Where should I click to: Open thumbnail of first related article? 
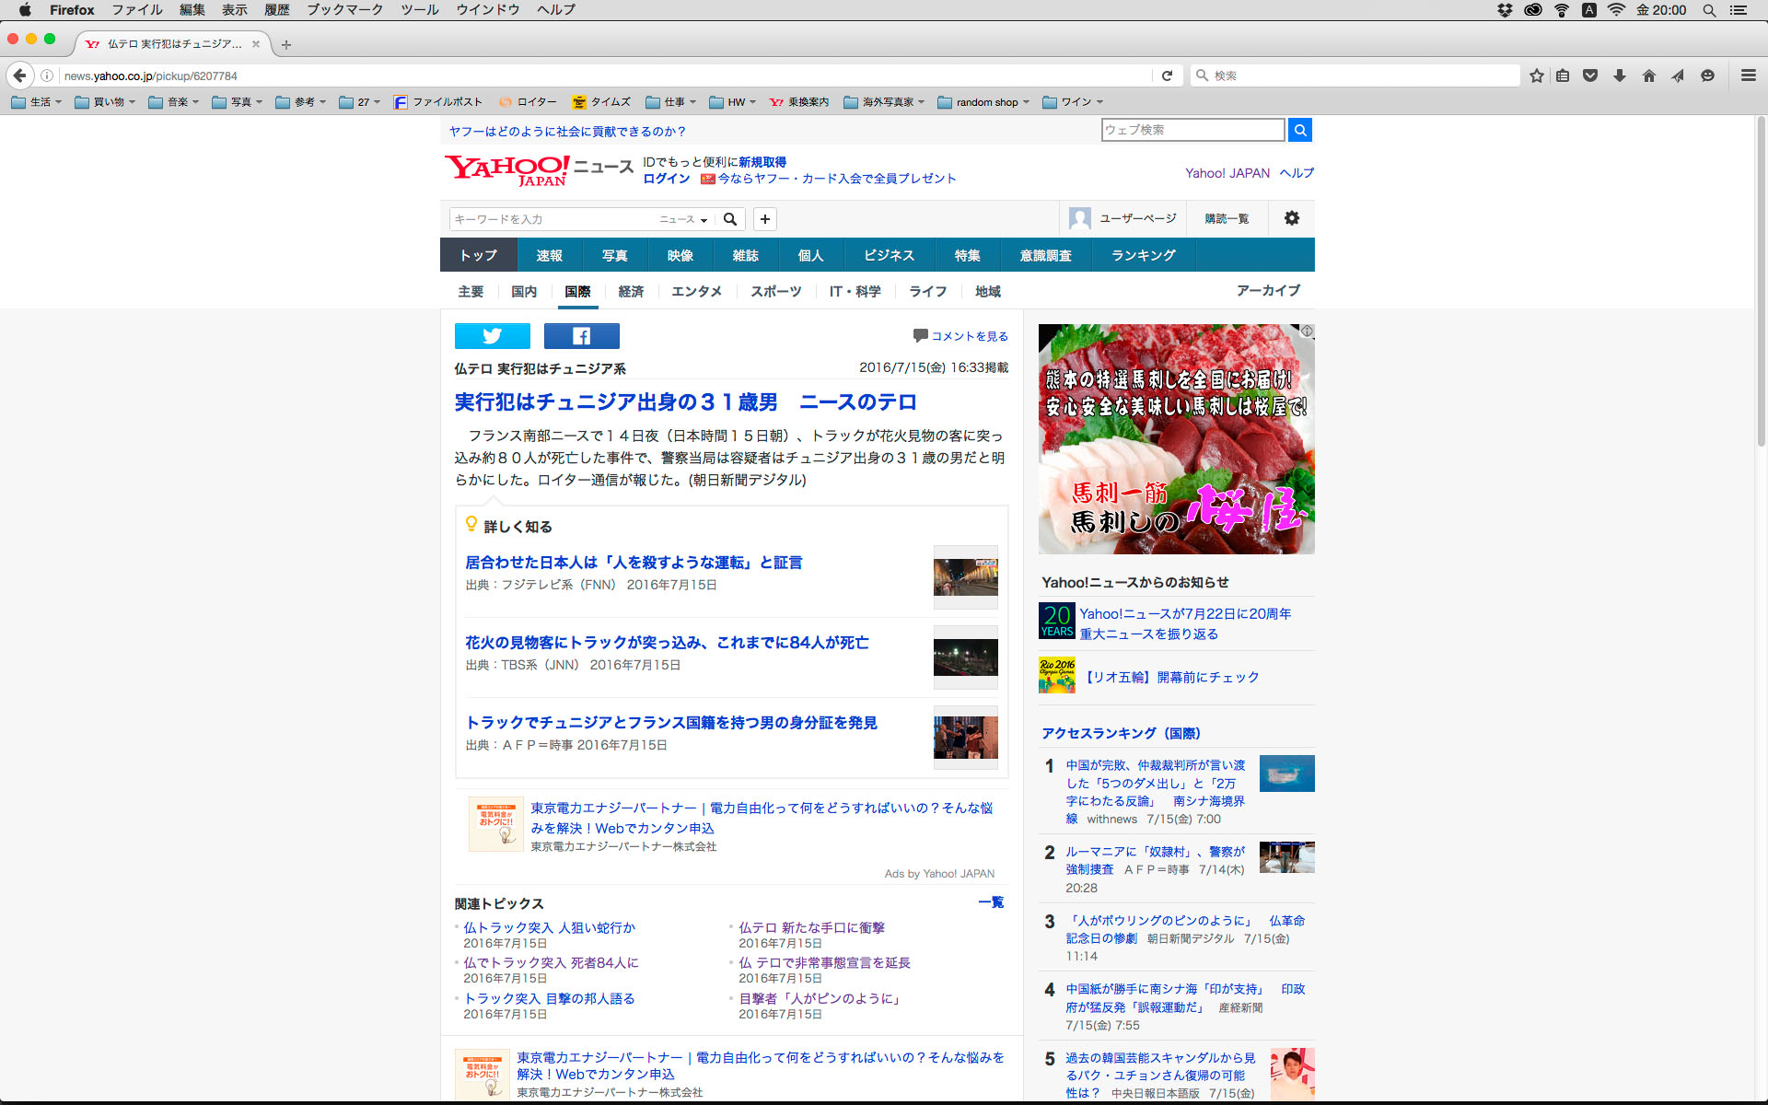click(965, 576)
